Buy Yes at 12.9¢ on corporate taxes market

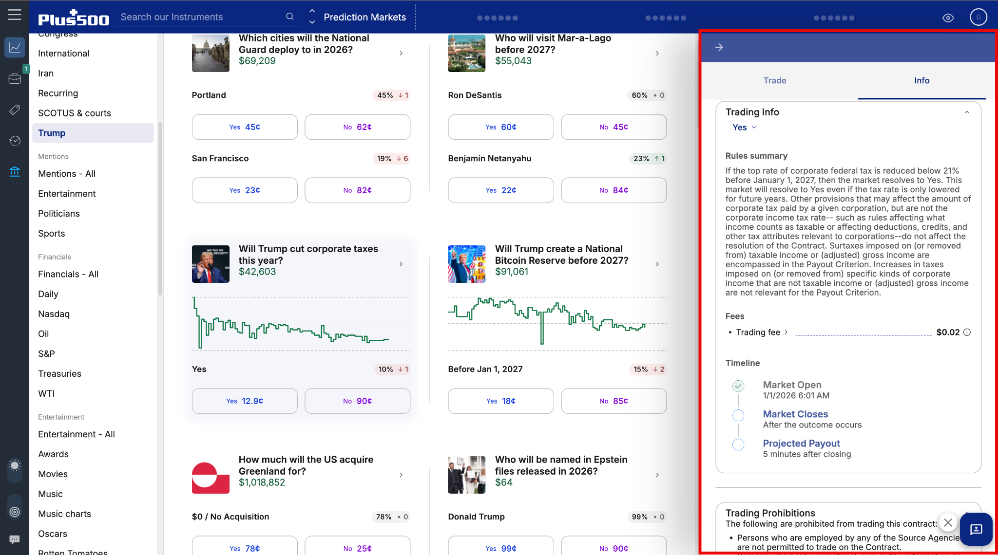point(244,401)
